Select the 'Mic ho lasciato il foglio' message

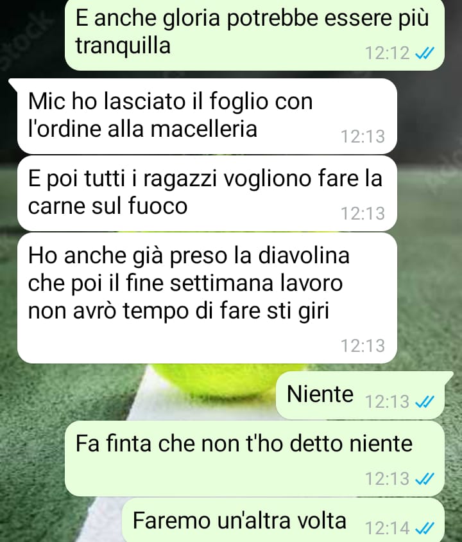(x=207, y=116)
